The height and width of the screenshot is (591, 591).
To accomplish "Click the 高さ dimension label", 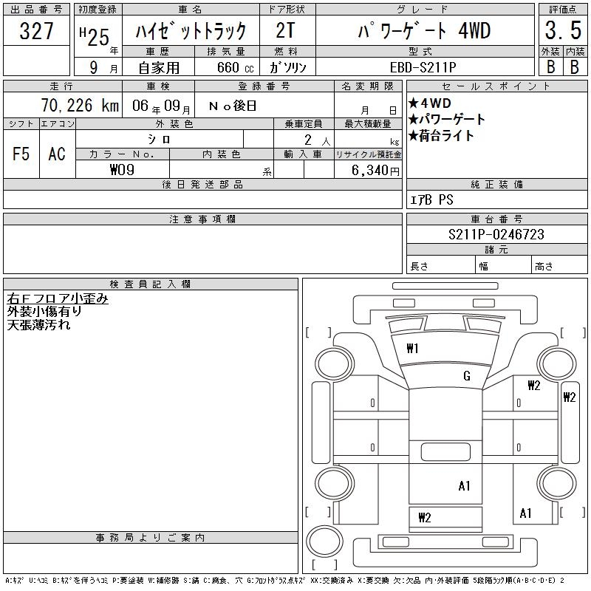I will point(544,267).
